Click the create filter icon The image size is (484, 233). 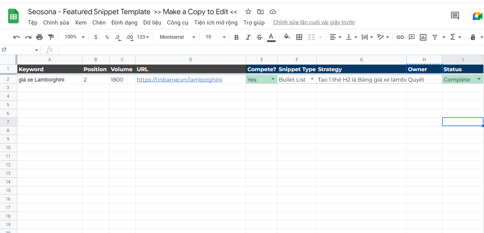pyautogui.click(x=435, y=37)
